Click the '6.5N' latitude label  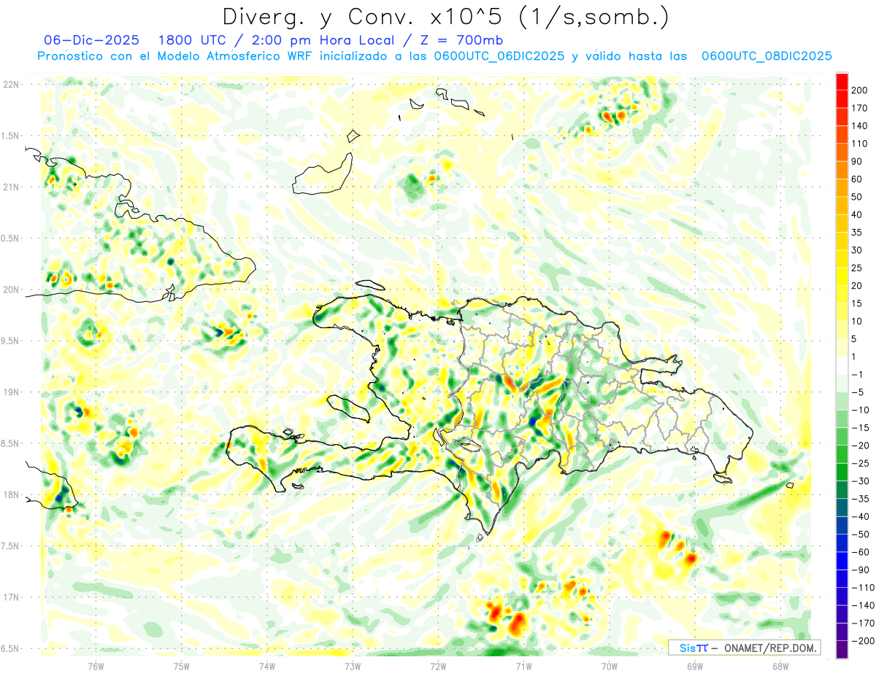click(x=11, y=648)
